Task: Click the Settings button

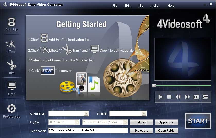Action: click(x=141, y=122)
